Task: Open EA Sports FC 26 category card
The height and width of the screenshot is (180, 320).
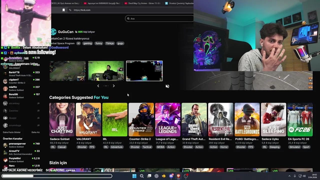Action: pyautogui.click(x=300, y=119)
